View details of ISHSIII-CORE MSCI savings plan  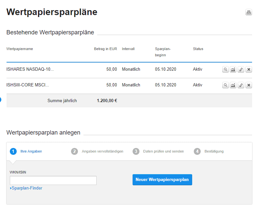(x=225, y=85)
